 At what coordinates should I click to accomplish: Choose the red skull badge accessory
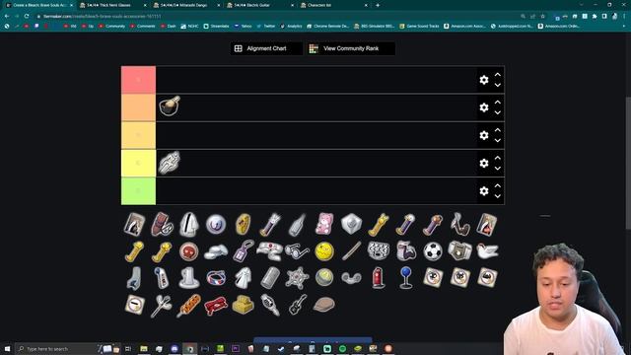point(188,251)
